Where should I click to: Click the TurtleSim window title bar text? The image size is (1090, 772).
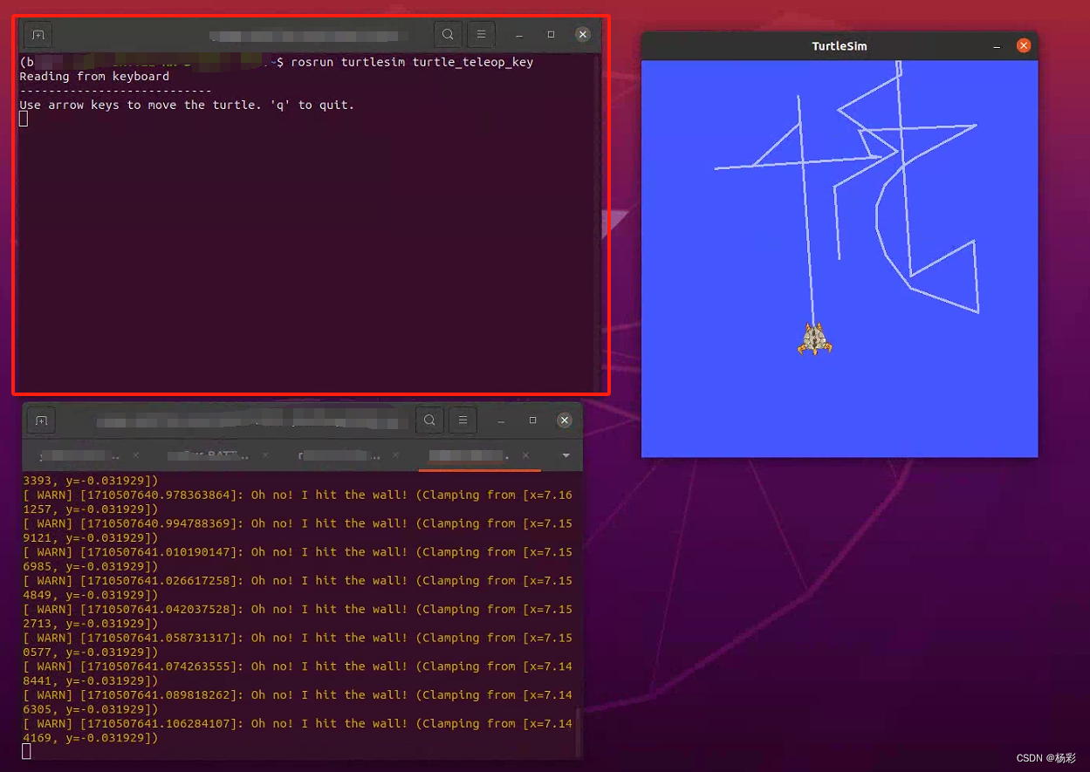pos(840,46)
